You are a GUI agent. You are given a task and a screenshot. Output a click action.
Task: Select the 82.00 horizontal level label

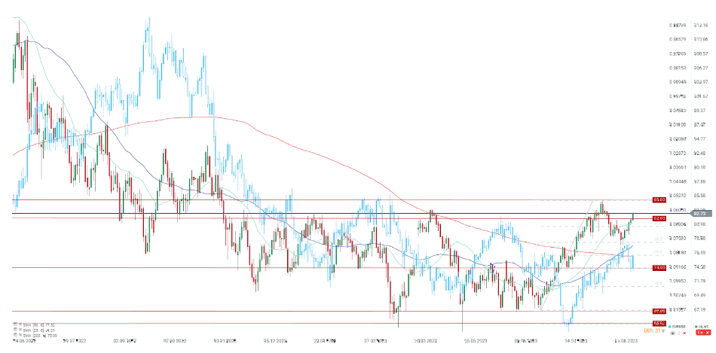tap(658, 218)
